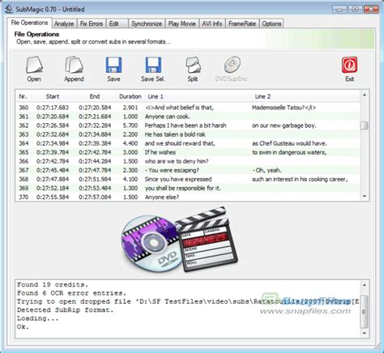This screenshot has height=353, width=384.
Task: Open the Synchronize tab
Action: tap(147, 23)
